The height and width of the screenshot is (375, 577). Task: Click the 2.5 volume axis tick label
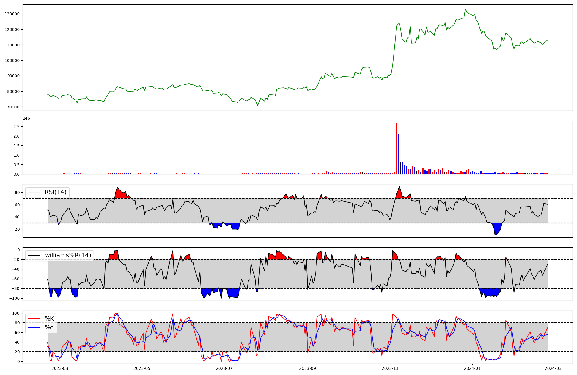pos(16,127)
